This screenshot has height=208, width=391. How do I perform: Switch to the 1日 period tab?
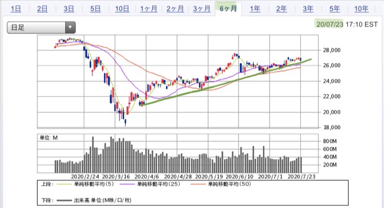pyautogui.click(x=16, y=9)
